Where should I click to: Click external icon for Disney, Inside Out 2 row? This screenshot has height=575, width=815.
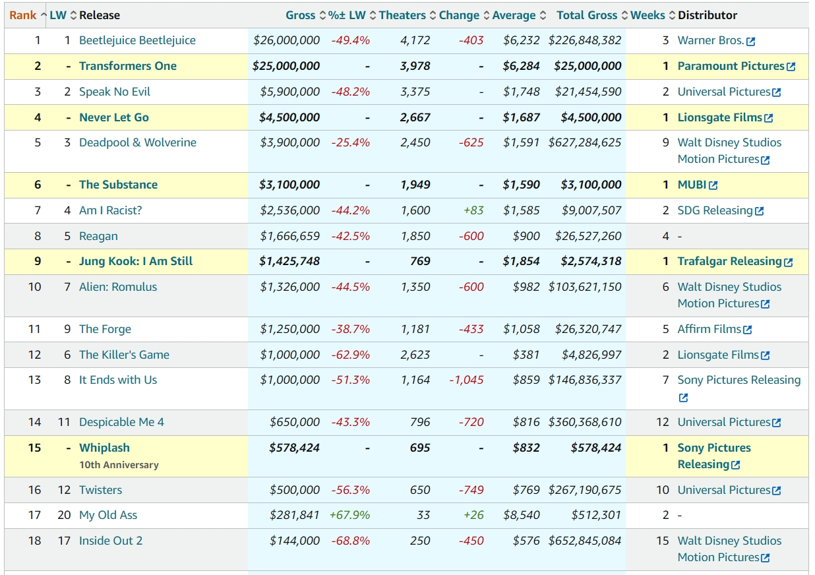point(765,559)
